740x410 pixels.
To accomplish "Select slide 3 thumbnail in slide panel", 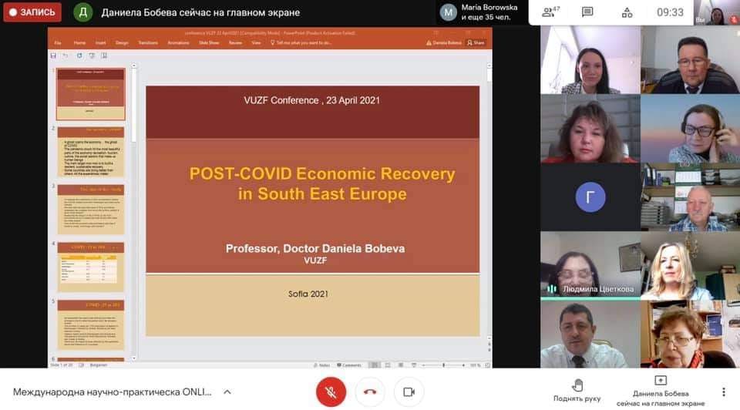I will point(91,210).
